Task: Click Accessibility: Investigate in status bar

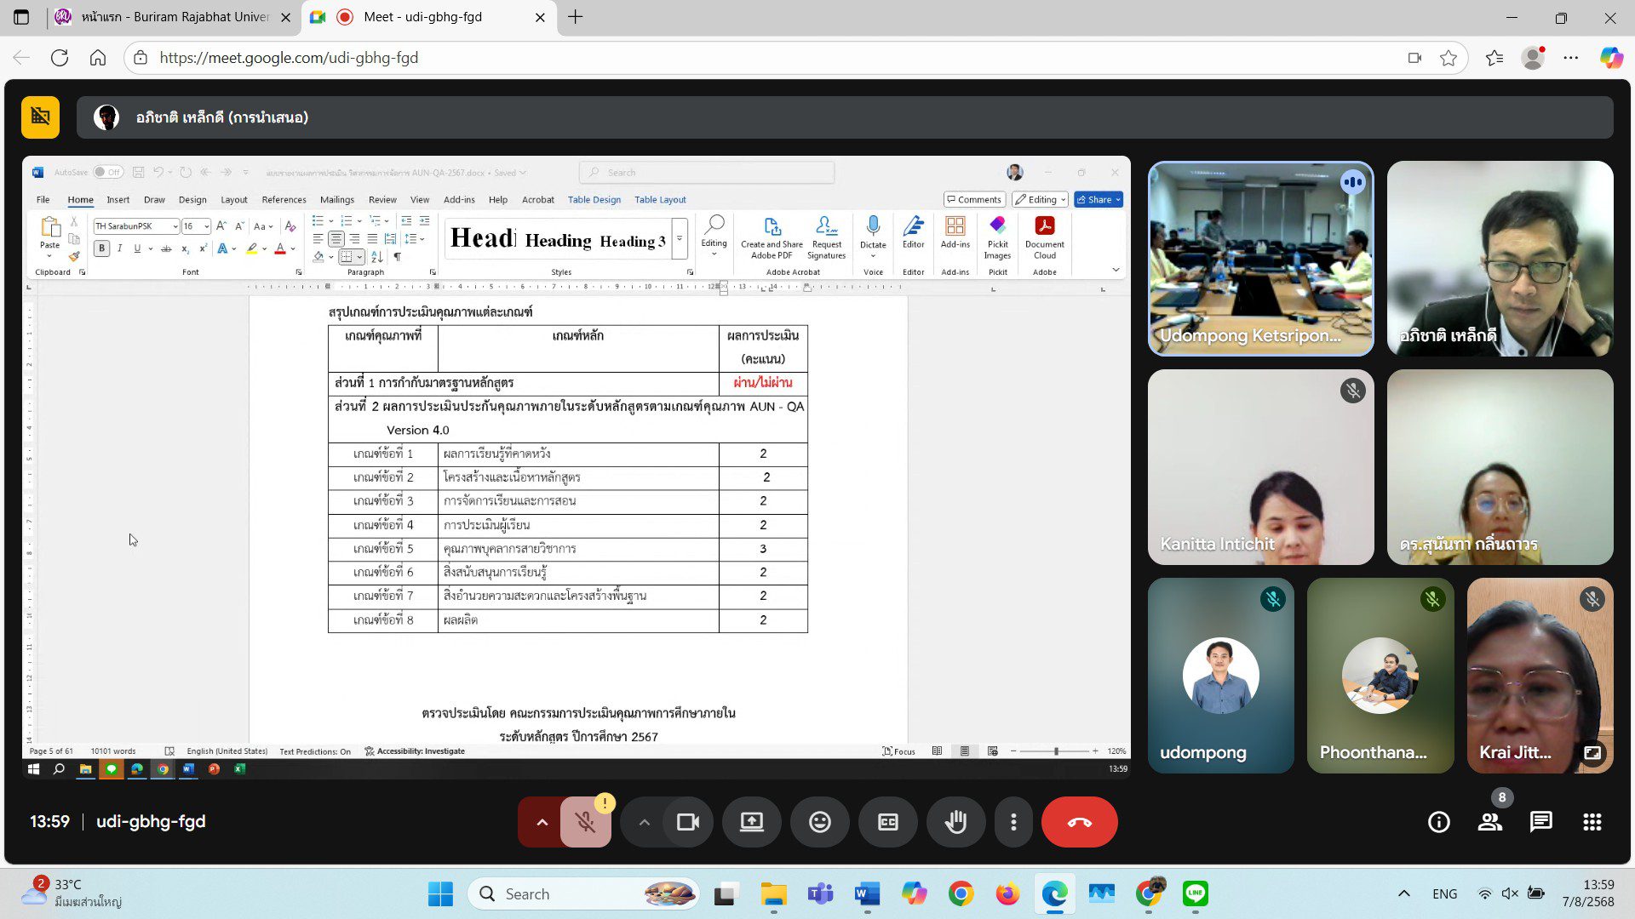Action: pyautogui.click(x=415, y=751)
